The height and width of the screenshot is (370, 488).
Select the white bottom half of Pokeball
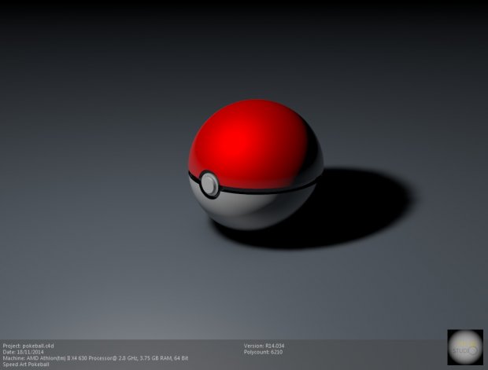(252, 211)
